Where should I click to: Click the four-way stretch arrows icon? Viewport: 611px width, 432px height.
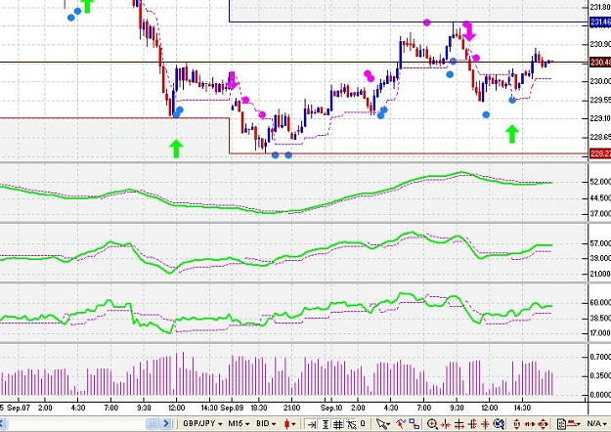pos(543,424)
